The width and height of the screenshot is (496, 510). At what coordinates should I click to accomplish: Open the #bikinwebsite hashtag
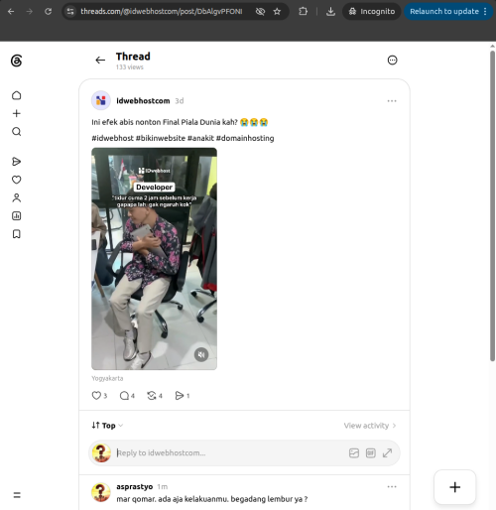161,138
